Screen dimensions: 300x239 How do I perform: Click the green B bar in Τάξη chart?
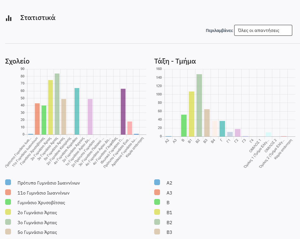[x=184, y=125]
